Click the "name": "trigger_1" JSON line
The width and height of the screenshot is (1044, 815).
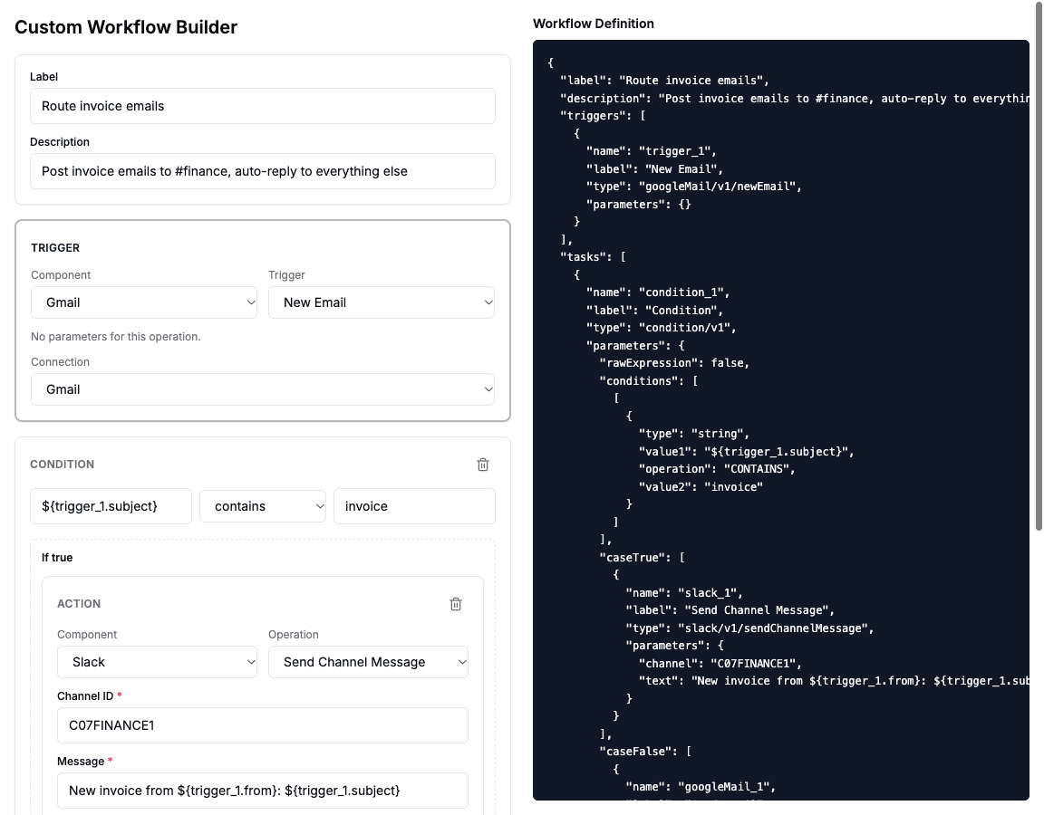652,151
